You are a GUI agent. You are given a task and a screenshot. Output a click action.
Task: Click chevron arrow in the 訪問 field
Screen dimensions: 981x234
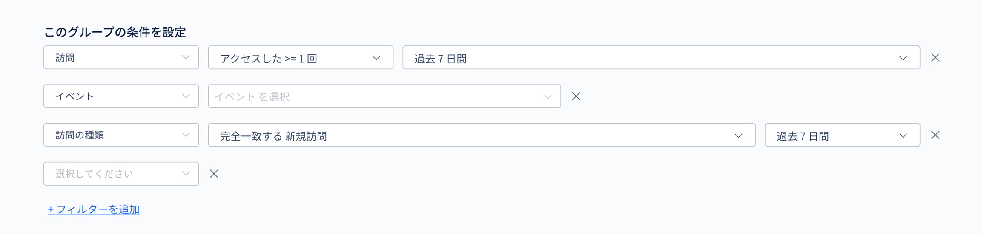(186, 58)
